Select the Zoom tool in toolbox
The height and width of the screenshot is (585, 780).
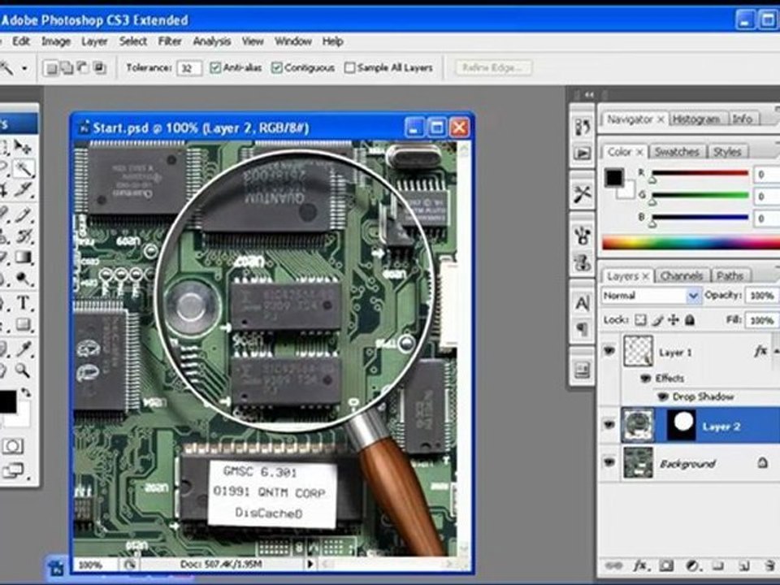22,370
